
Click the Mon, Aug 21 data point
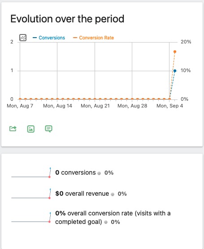coord(95,99)
